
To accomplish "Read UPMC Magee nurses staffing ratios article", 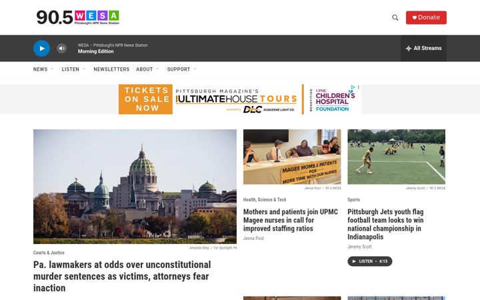I will coord(291,220).
